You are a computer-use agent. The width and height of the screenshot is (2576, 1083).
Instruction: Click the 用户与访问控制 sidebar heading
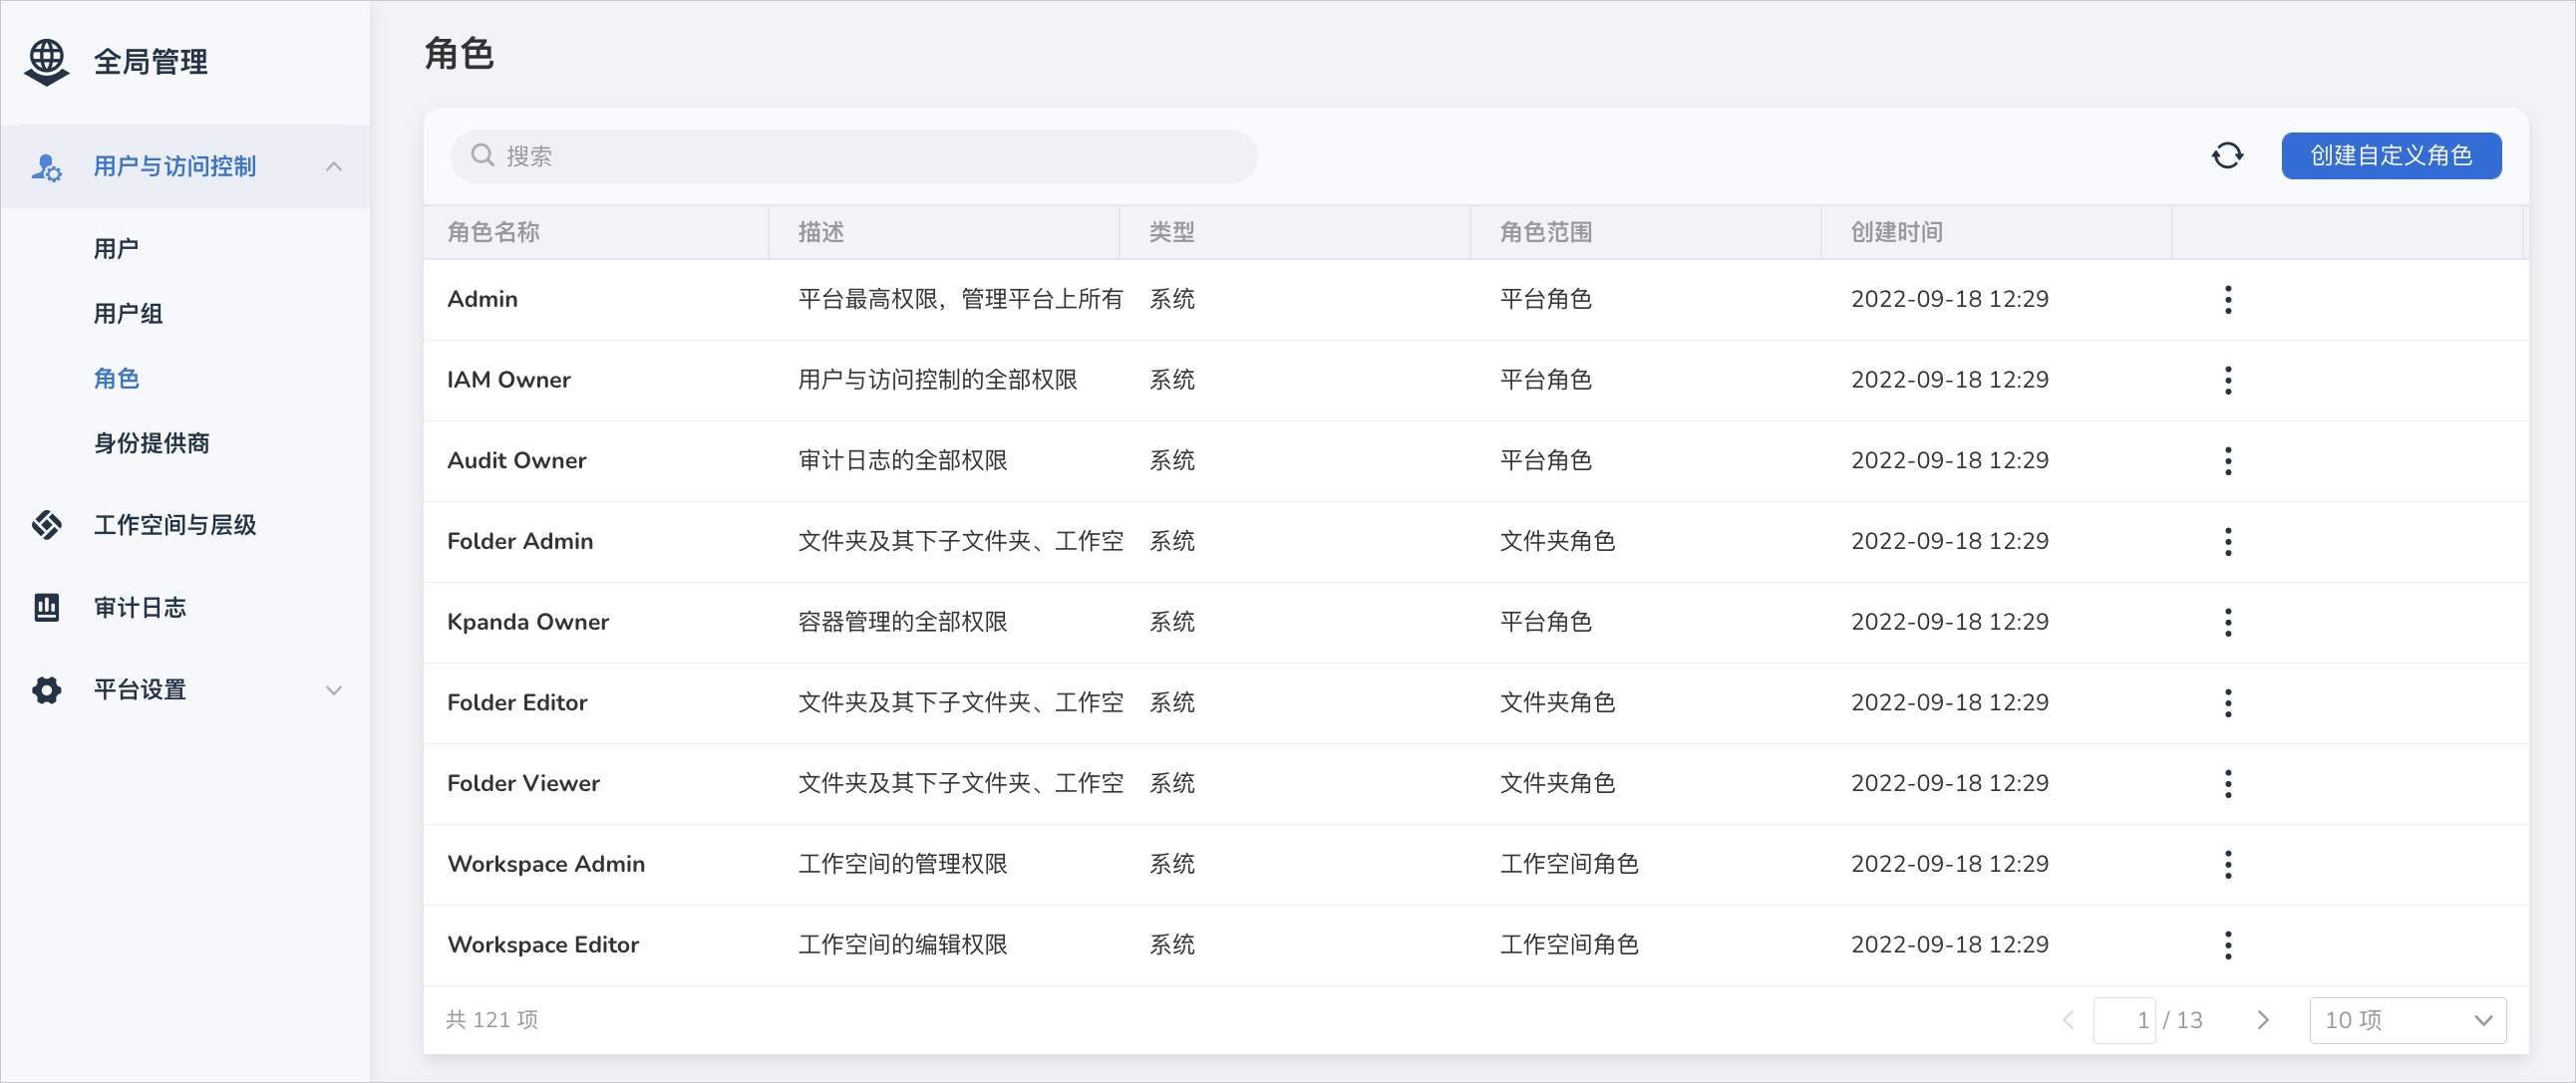175,166
